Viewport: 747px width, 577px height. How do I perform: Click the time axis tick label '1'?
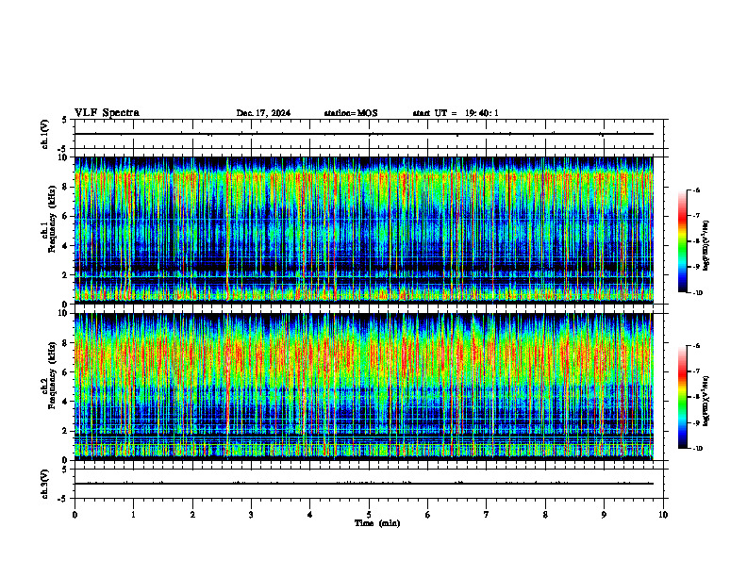(x=133, y=515)
